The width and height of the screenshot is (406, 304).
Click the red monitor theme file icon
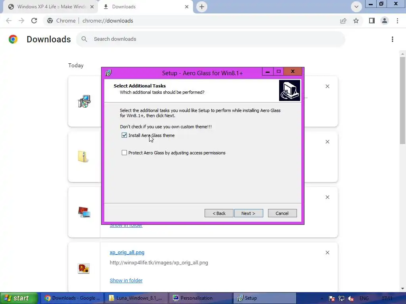click(84, 212)
